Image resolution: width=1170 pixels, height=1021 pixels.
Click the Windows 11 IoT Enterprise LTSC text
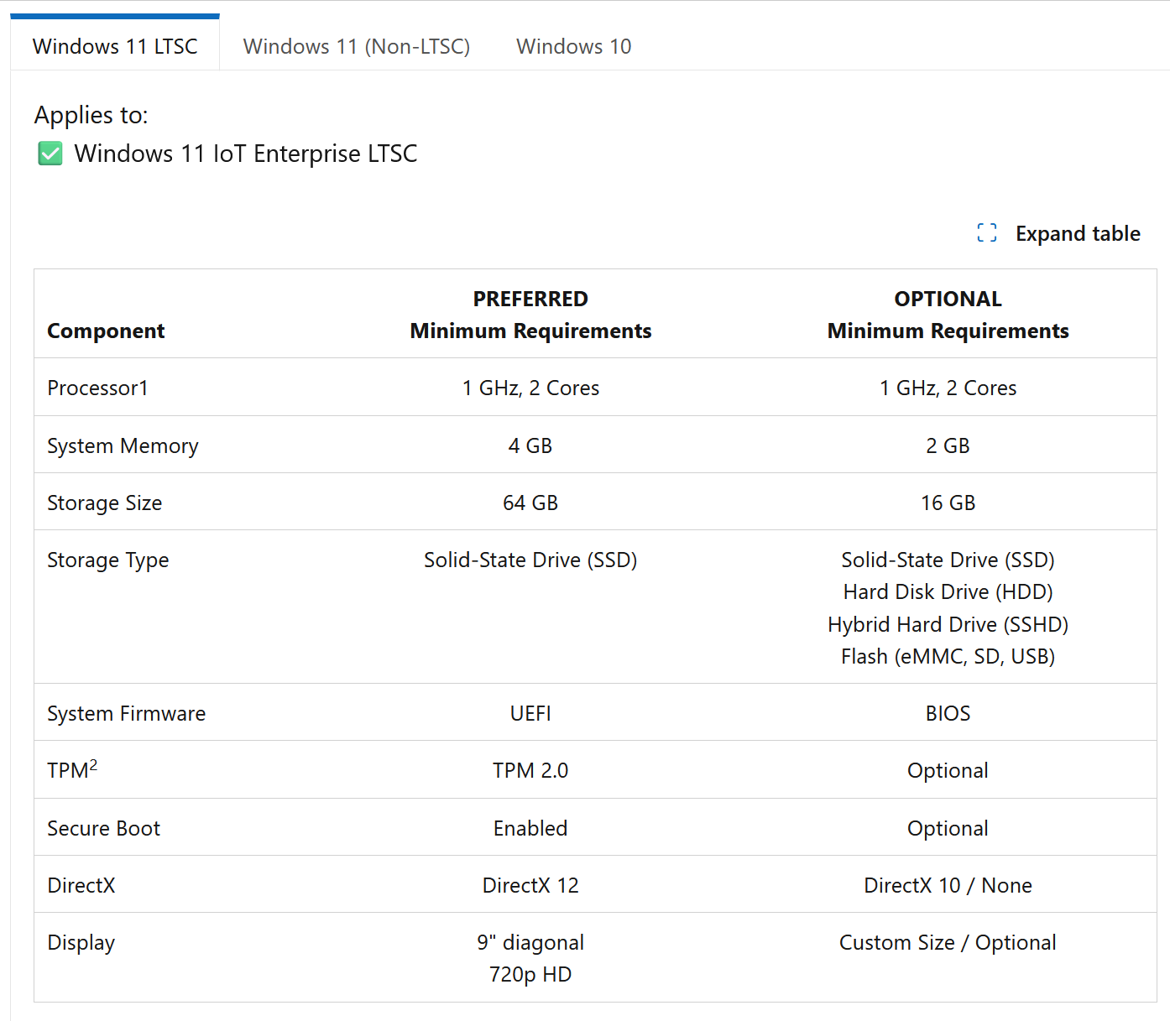pyautogui.click(x=246, y=154)
